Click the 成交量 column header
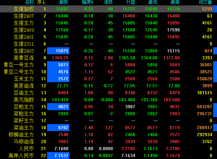 pyautogui.click(x=205, y=2)
